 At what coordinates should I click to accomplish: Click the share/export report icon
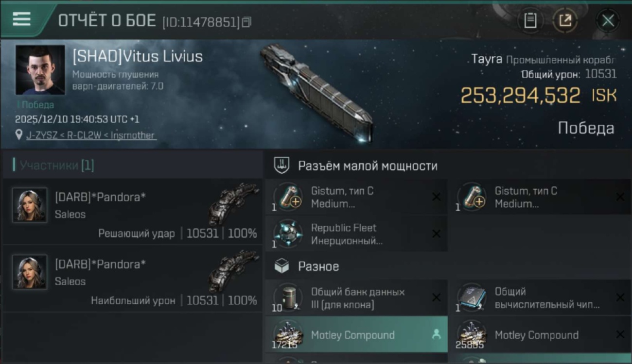coord(565,20)
